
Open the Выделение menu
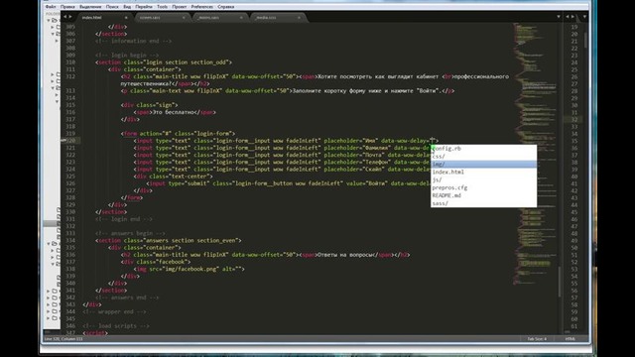pos(90,7)
